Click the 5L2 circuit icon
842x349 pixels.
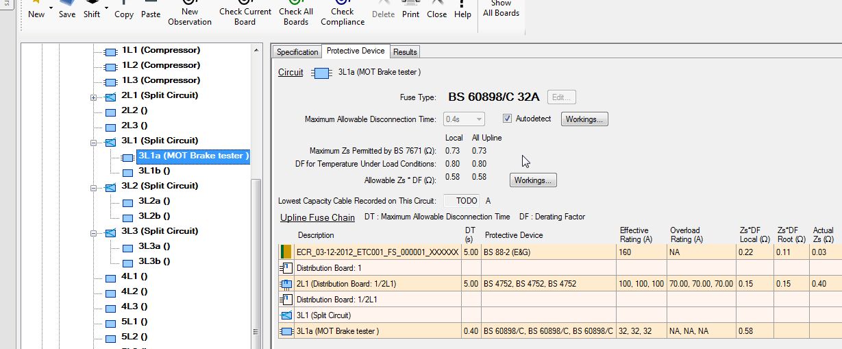(x=110, y=338)
